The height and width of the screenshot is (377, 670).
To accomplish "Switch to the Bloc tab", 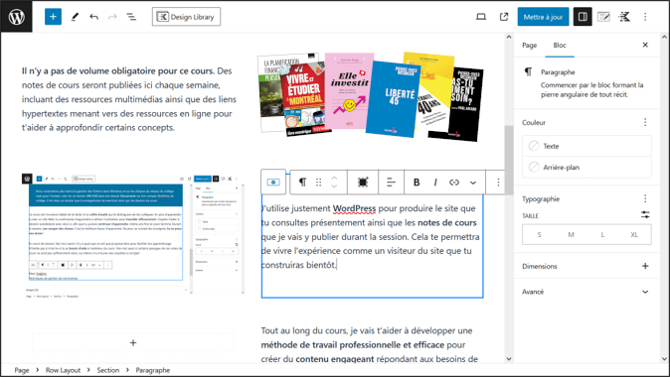I will pyautogui.click(x=560, y=46).
